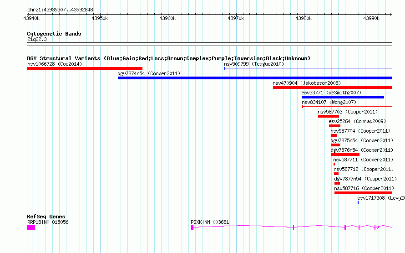
Task: Click the 43980k ruler tick label
Action: (x=304, y=18)
